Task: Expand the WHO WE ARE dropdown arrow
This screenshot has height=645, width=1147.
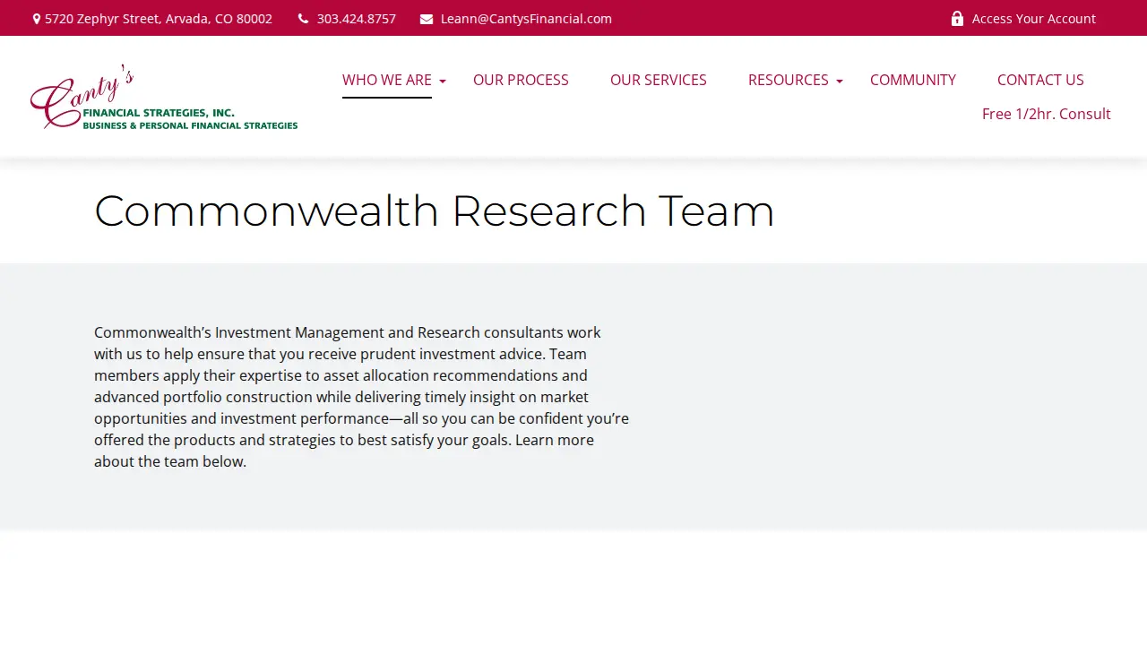Action: pos(443,82)
